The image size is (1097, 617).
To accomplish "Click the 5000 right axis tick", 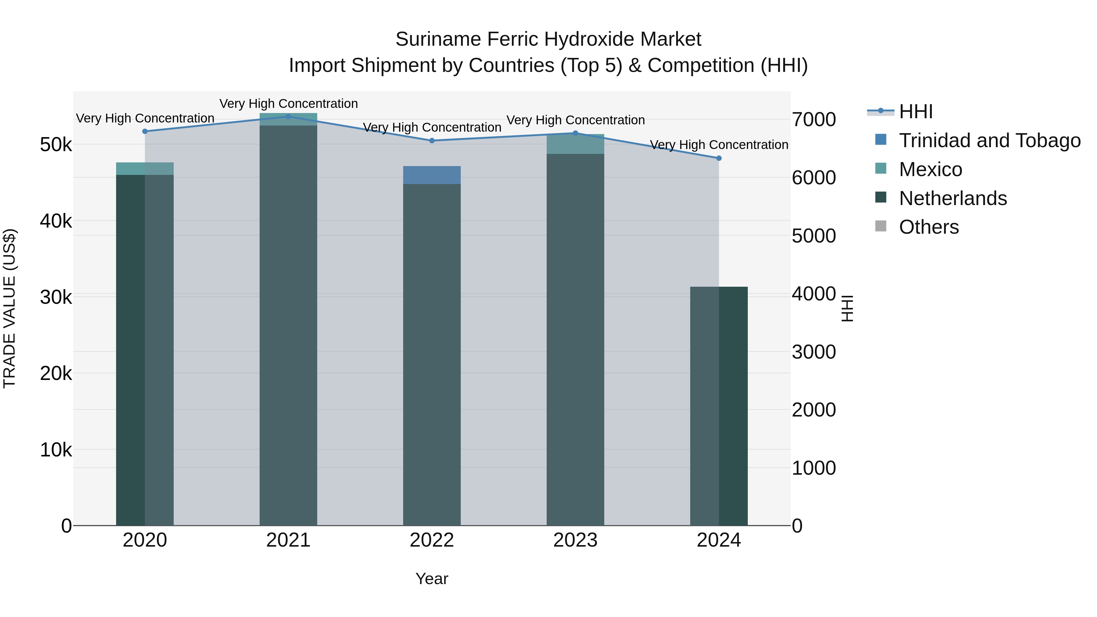I will click(x=814, y=236).
